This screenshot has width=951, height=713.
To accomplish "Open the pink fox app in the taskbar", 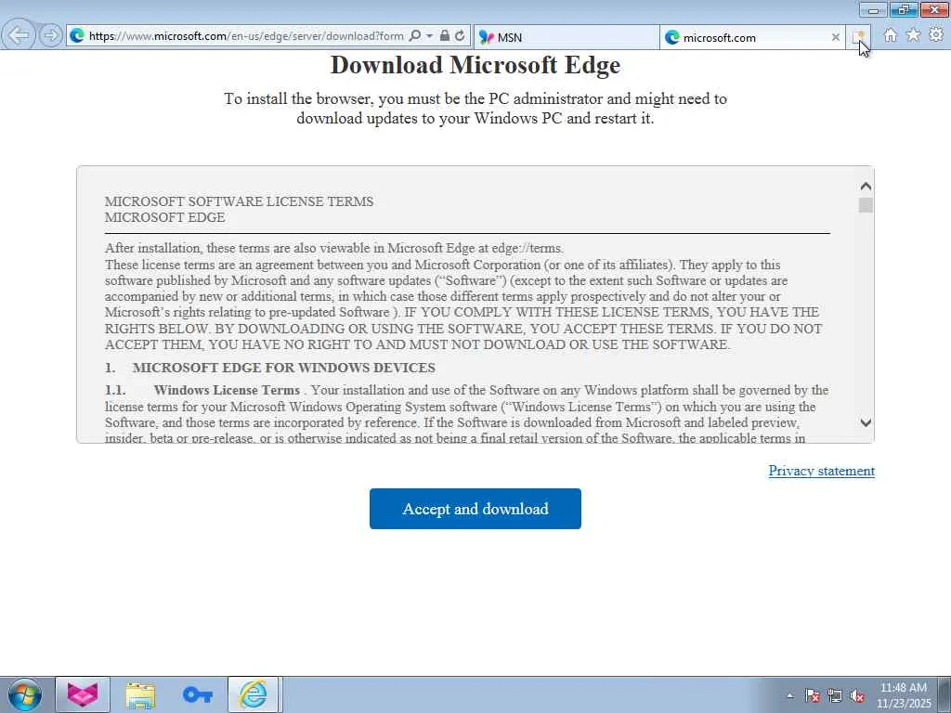I will click(83, 694).
